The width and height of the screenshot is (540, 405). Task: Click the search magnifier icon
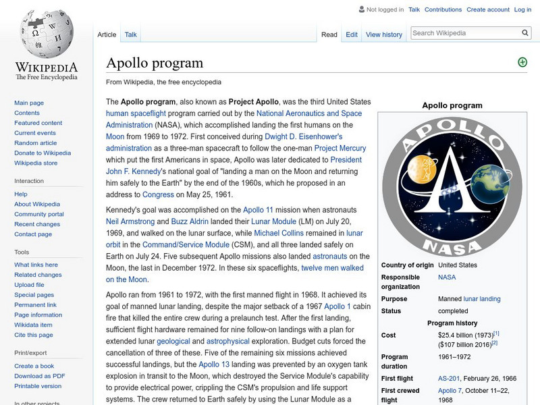(525, 32)
